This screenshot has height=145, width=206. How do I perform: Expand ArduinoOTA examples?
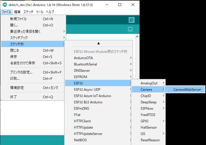pyautogui.click(x=98, y=58)
